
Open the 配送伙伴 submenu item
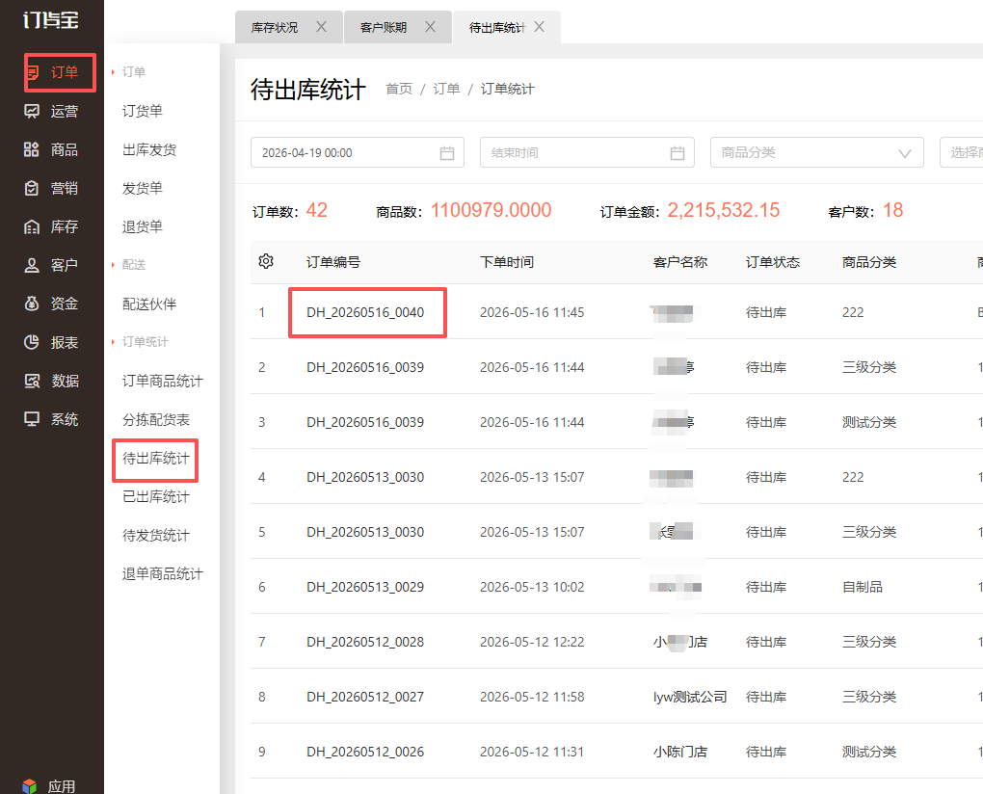pyautogui.click(x=149, y=304)
